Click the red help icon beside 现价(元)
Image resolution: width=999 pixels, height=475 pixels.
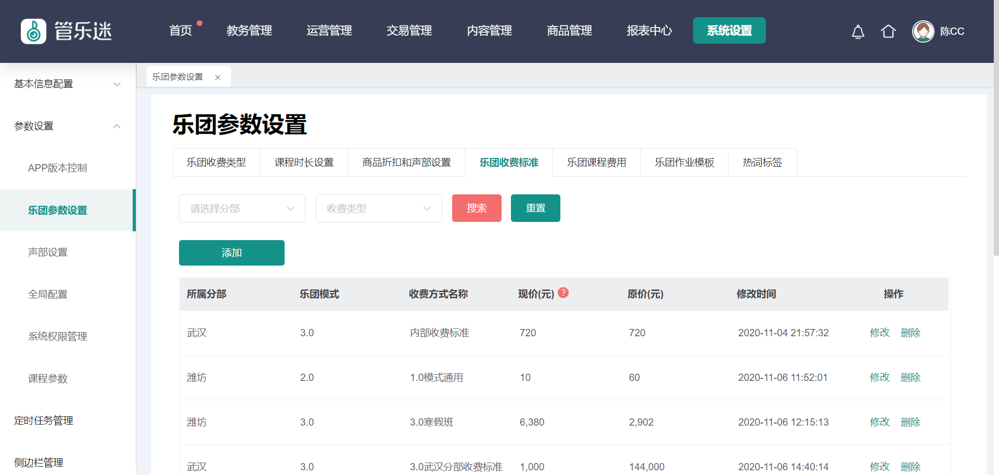563,293
